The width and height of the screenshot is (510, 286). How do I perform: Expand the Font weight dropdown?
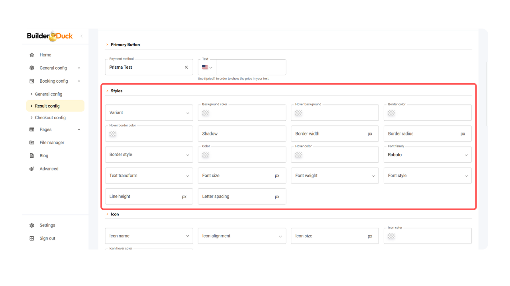click(x=334, y=176)
